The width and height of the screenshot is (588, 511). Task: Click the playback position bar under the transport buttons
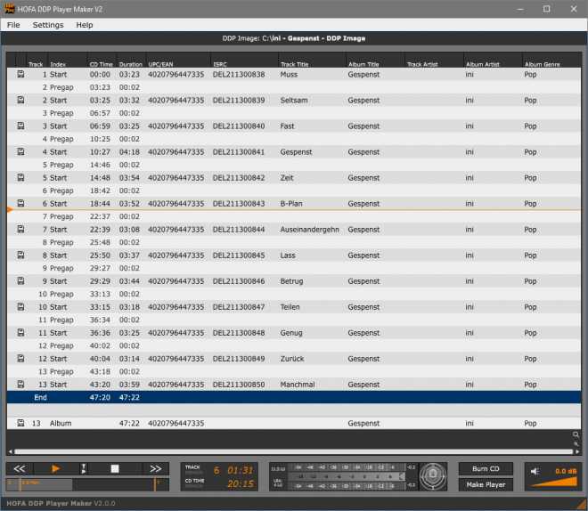click(x=87, y=484)
